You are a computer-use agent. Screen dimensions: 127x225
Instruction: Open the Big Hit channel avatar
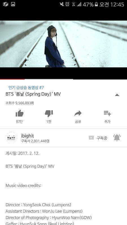(x=11, y=138)
